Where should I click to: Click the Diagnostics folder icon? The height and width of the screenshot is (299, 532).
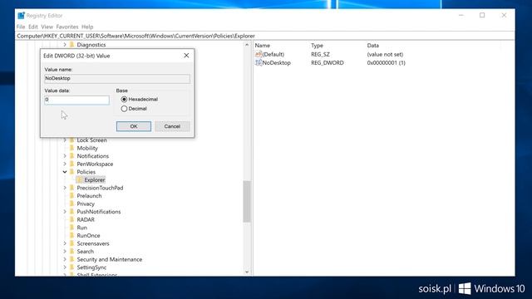72,45
